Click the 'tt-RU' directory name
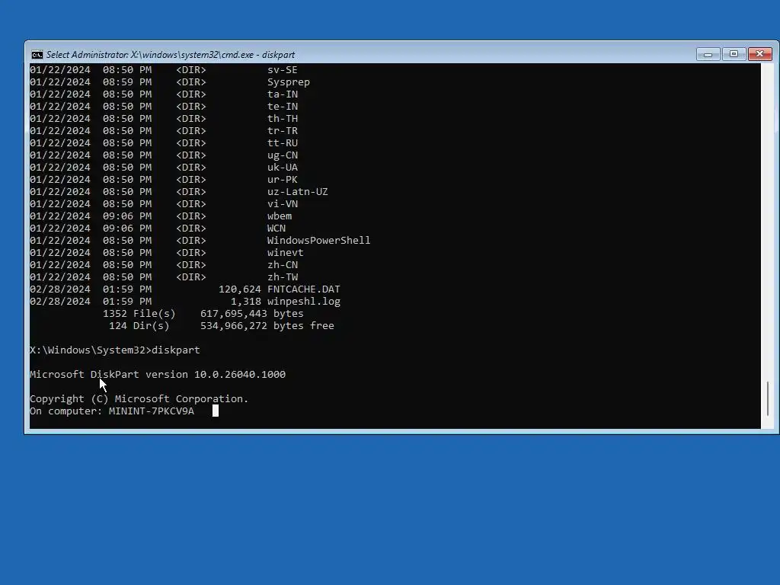Screen dimensions: 780x585 pos(282,142)
